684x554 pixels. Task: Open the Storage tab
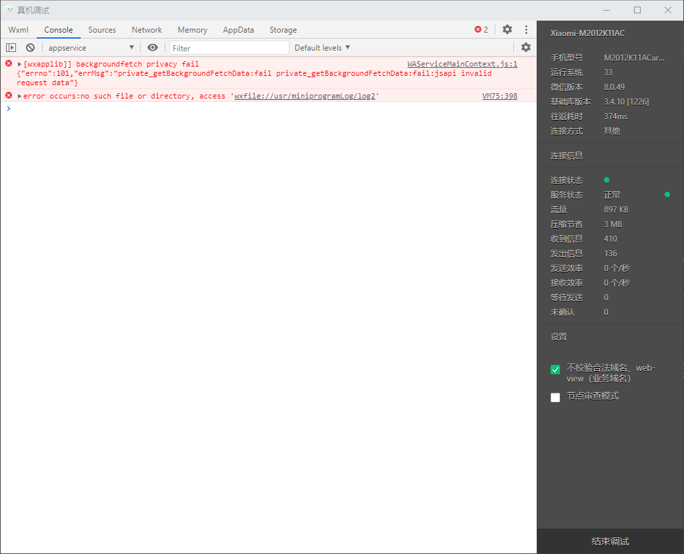pyautogui.click(x=283, y=29)
